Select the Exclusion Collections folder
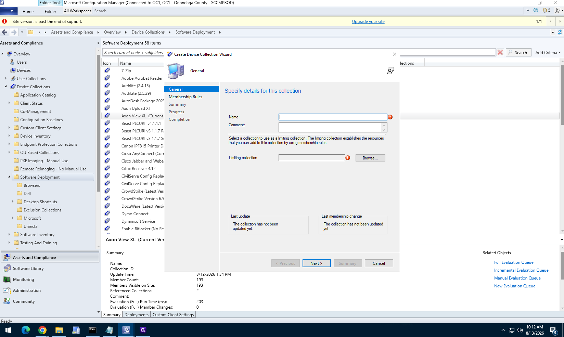This screenshot has width=564, height=337. tap(42, 210)
